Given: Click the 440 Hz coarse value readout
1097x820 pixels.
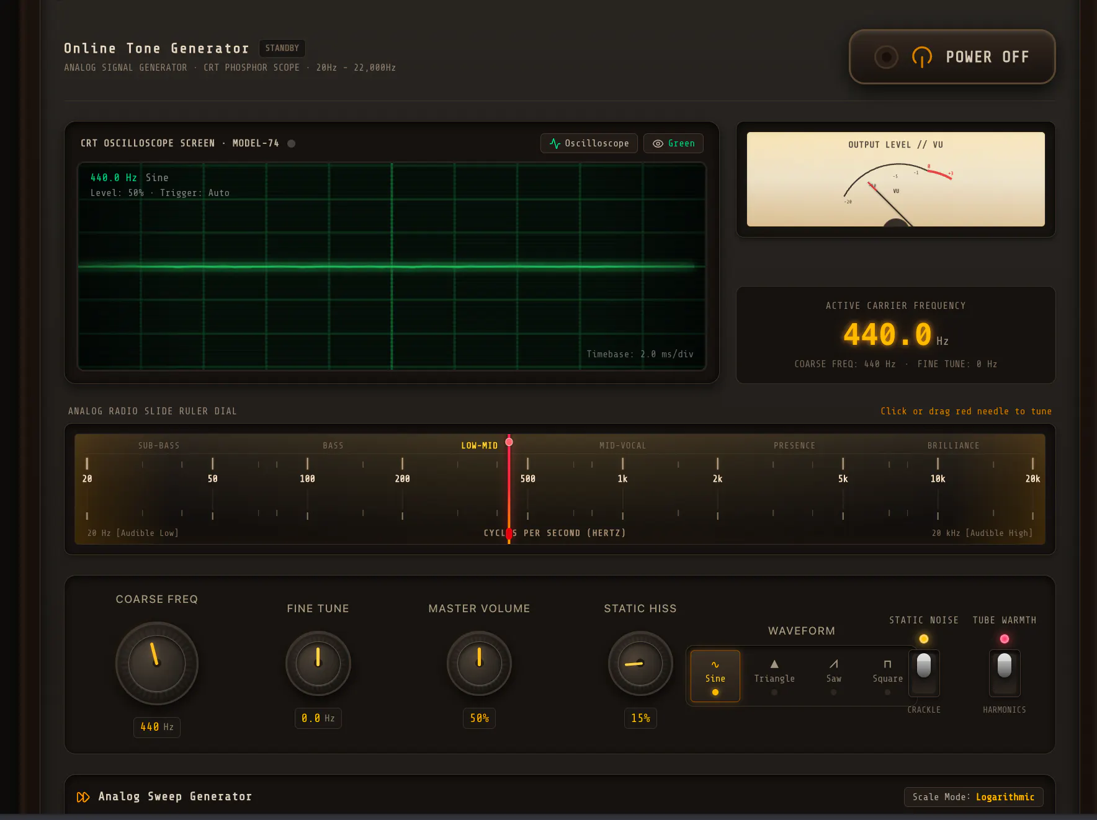Looking at the screenshot, I should [x=157, y=727].
